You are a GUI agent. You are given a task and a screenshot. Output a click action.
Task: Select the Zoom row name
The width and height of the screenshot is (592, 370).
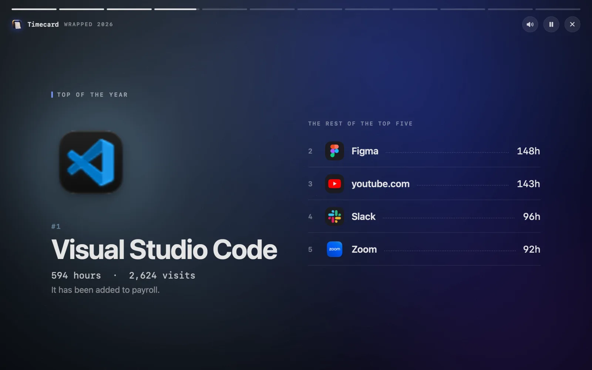[x=364, y=249]
